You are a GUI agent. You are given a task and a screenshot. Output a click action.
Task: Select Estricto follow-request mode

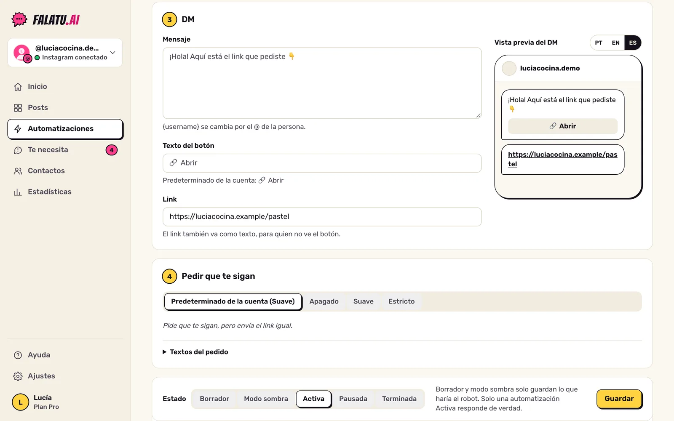(401, 301)
